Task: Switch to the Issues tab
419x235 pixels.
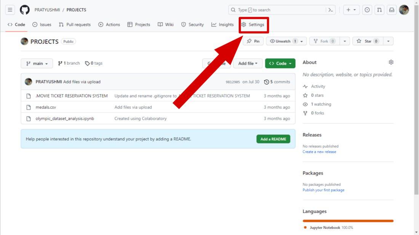Action: [x=42, y=25]
